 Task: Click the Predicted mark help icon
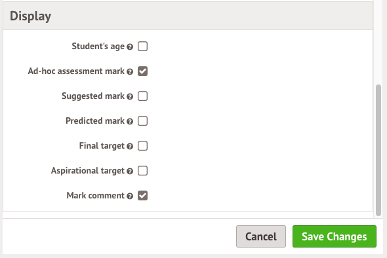[130, 122]
